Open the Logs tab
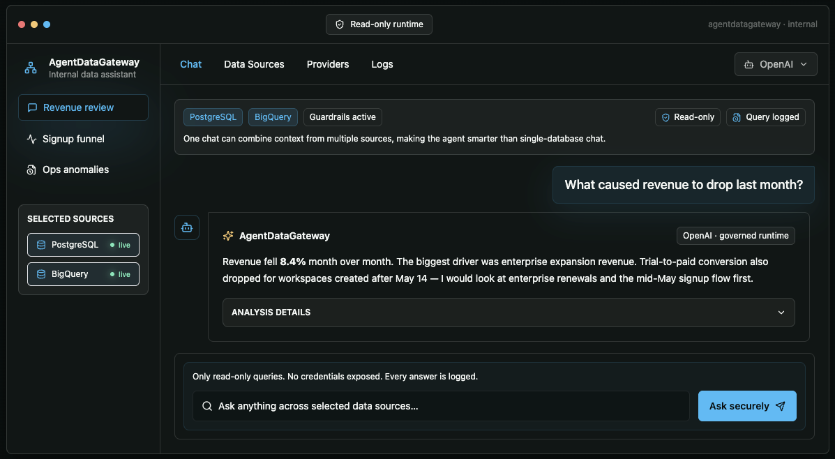The height and width of the screenshot is (459, 835). click(382, 64)
